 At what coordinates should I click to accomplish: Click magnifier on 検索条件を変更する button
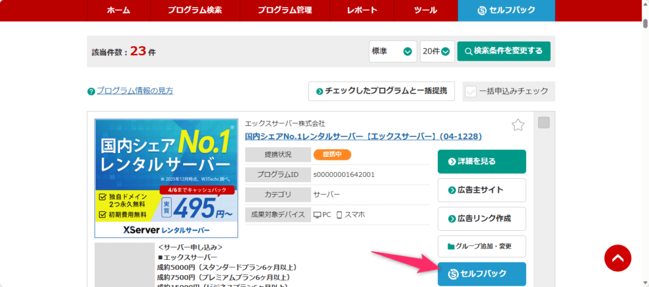468,51
